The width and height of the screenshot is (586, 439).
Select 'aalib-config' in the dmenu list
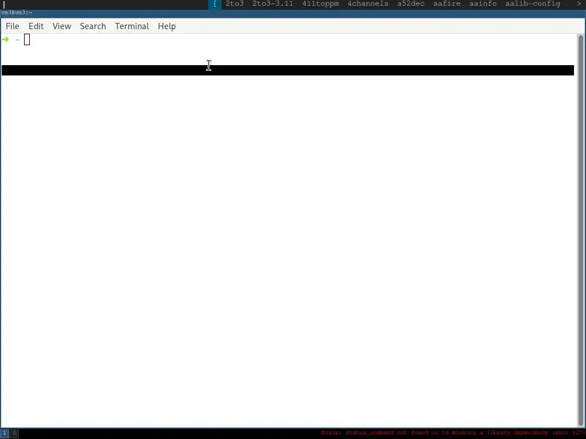533,4
